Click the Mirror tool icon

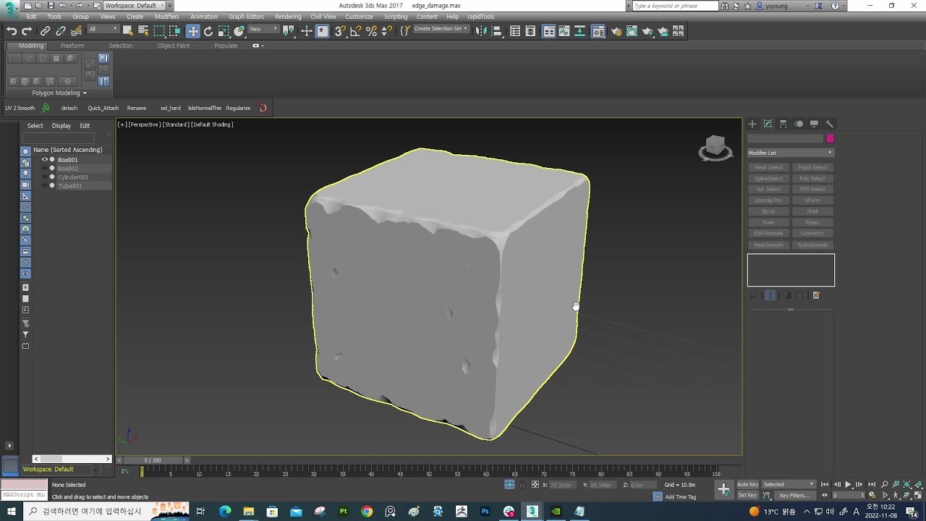coord(480,31)
